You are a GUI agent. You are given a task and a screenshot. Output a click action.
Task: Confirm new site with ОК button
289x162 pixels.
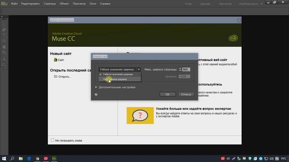coord(168,94)
